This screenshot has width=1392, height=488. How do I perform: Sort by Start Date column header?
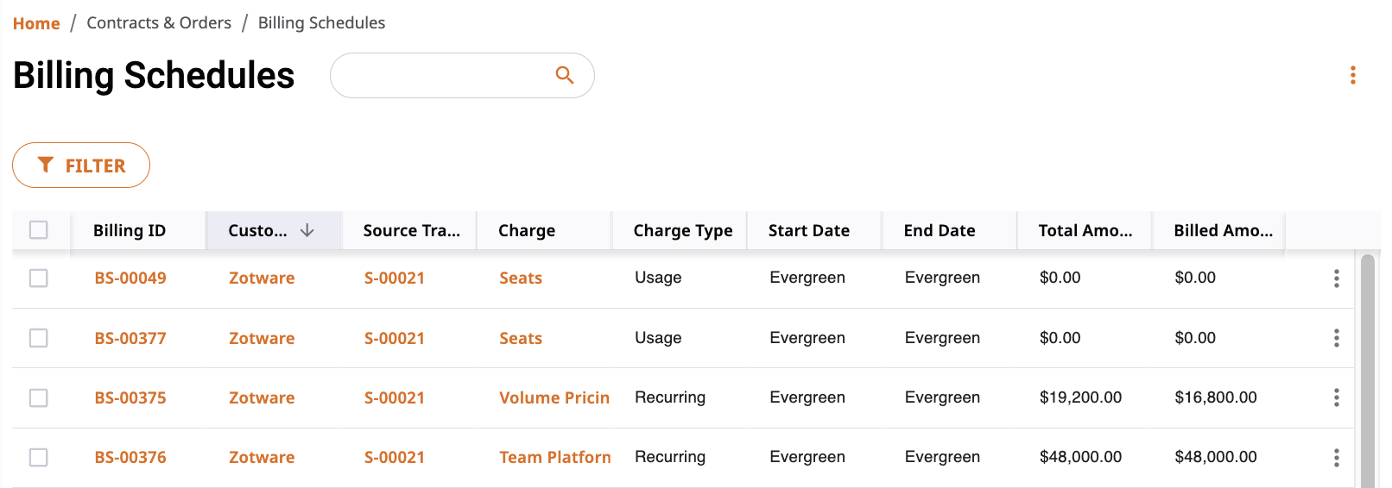pyautogui.click(x=809, y=230)
